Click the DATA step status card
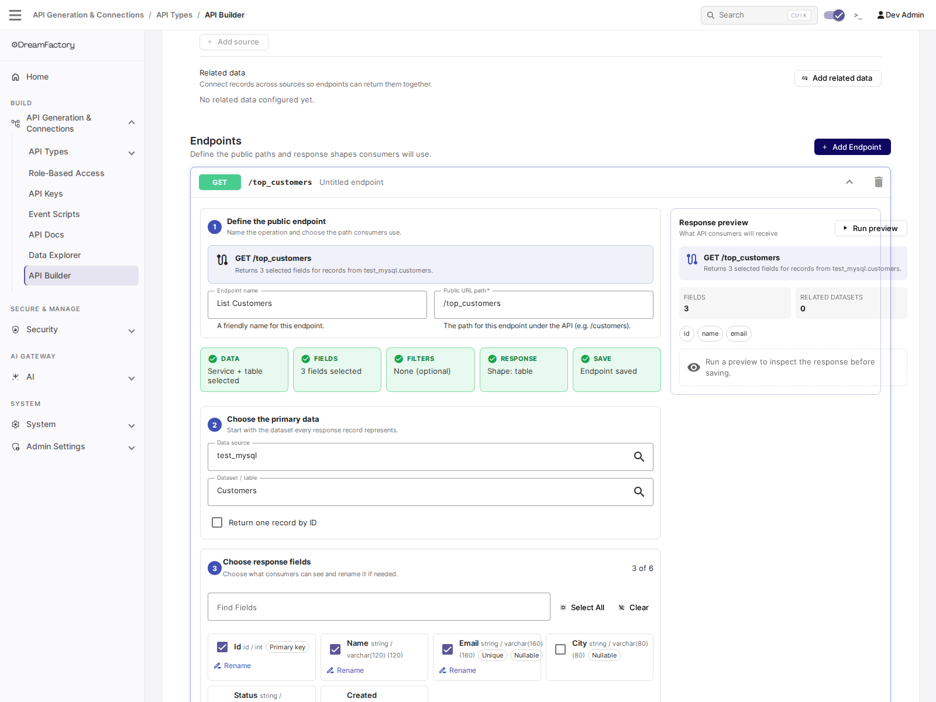The image size is (936, 702). click(x=244, y=370)
